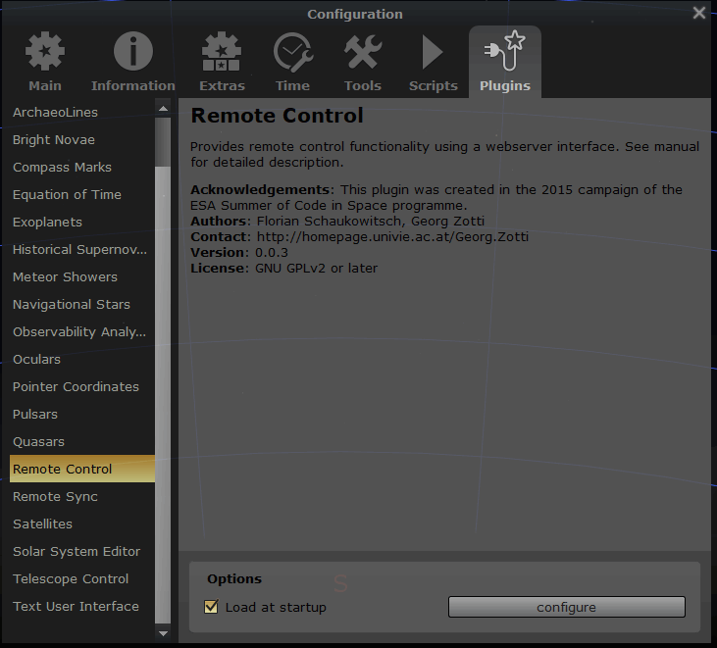Select Quasars plugin
Screen dimensions: 717x648
point(82,441)
